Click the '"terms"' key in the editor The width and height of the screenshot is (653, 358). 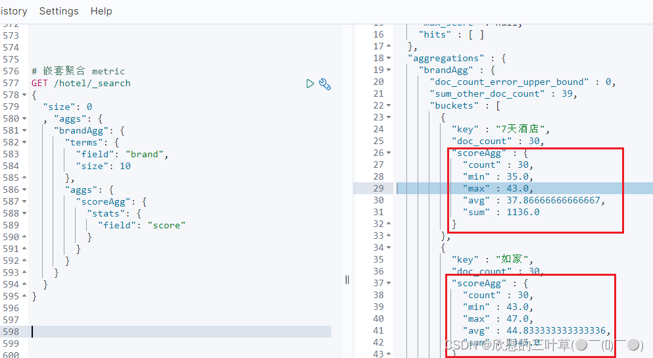[x=84, y=143]
